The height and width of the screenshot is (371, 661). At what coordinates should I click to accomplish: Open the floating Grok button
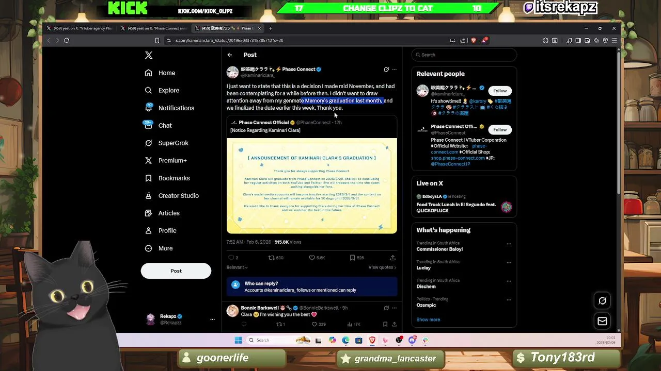click(x=602, y=301)
